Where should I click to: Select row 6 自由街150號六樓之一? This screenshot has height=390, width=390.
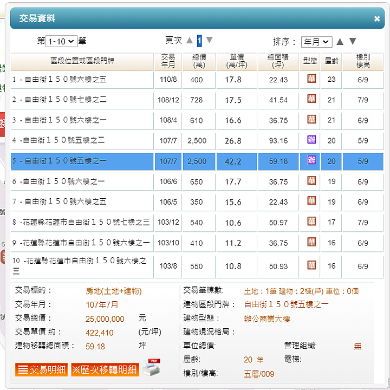click(x=197, y=182)
